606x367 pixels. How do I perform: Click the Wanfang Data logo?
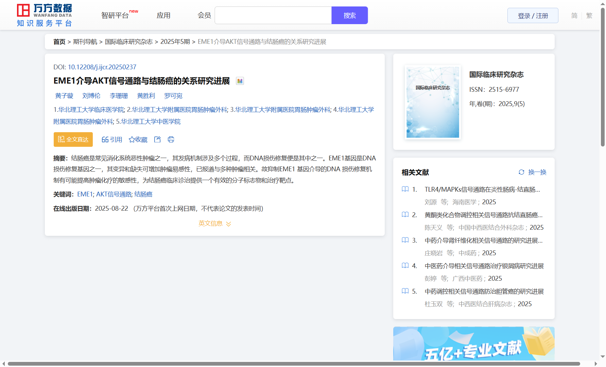pos(45,15)
